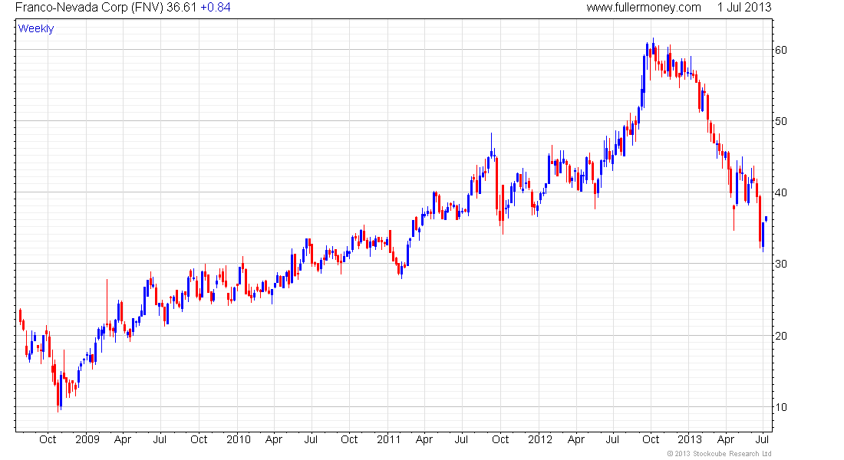The height and width of the screenshot is (460, 844).
Task: Click the 40 price axis label
Action: click(781, 192)
